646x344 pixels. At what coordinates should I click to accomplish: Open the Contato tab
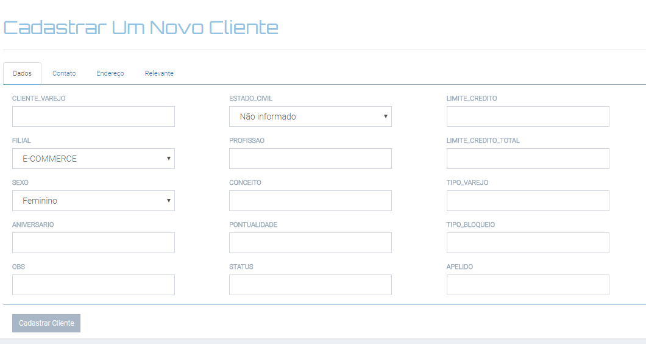point(64,73)
